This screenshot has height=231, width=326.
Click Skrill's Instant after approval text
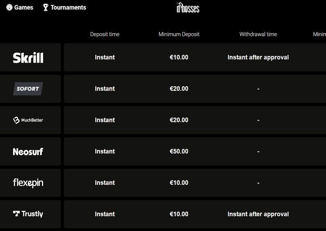258,57
